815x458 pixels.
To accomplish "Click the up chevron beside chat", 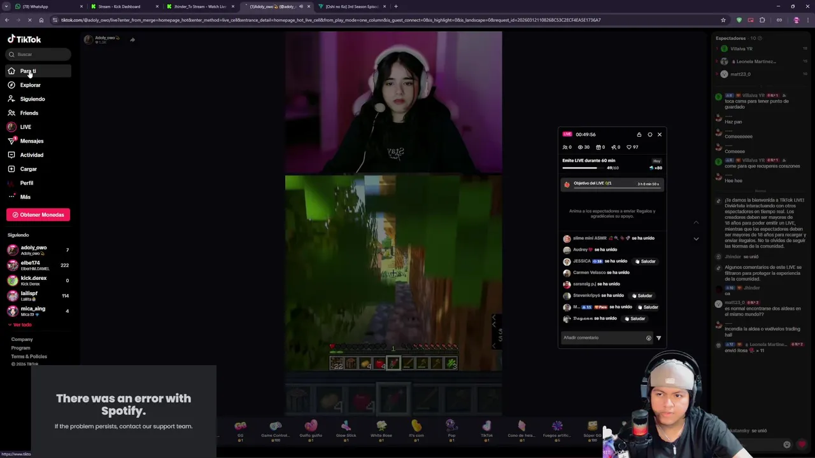I will (x=696, y=223).
